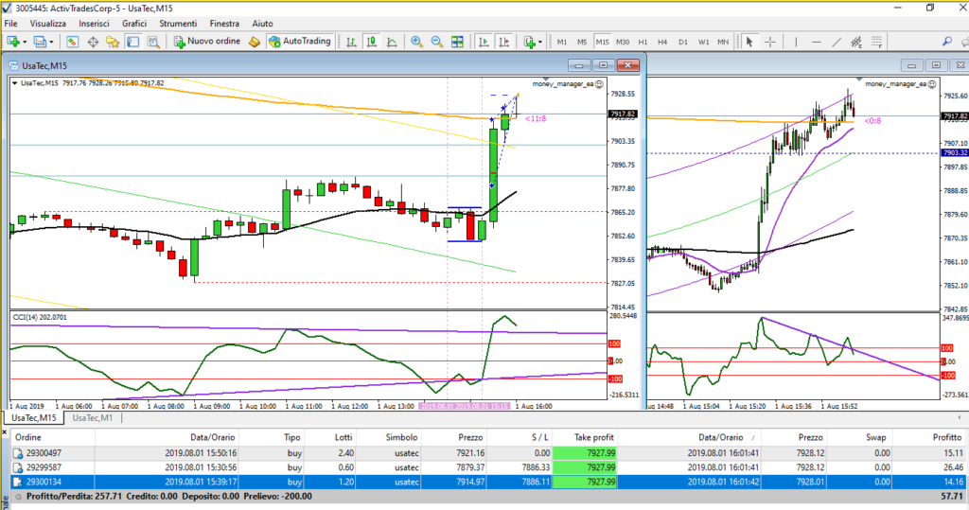This screenshot has width=969, height=510.
Task: Switch to the UsaTec,M15 chart tab
Action: coord(33,418)
